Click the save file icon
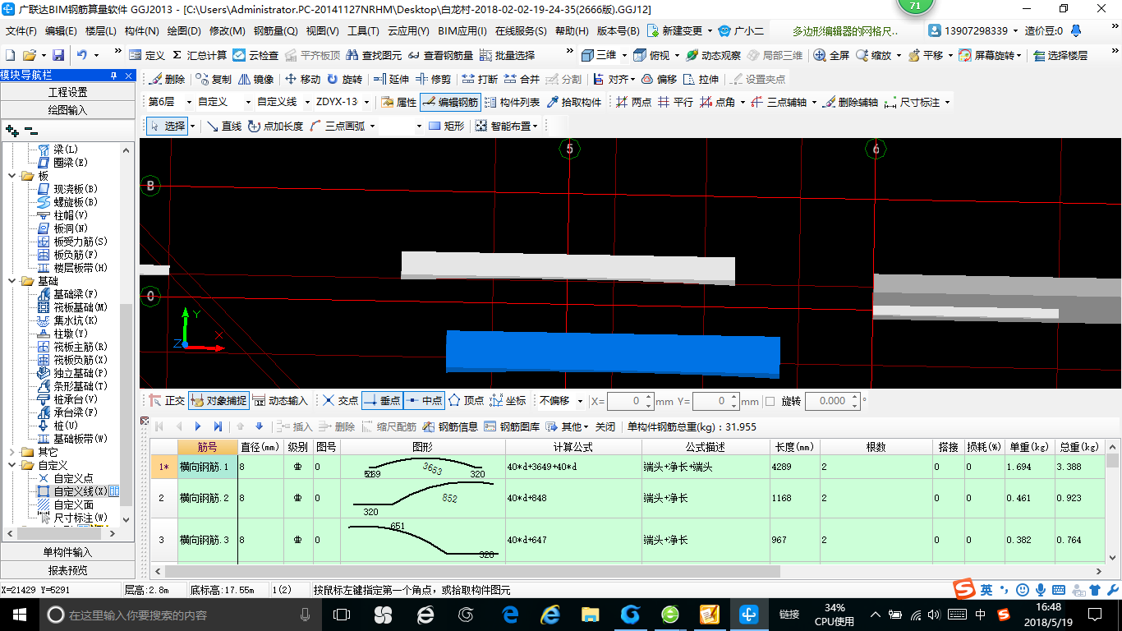The height and width of the screenshot is (631, 1122). tap(58, 55)
